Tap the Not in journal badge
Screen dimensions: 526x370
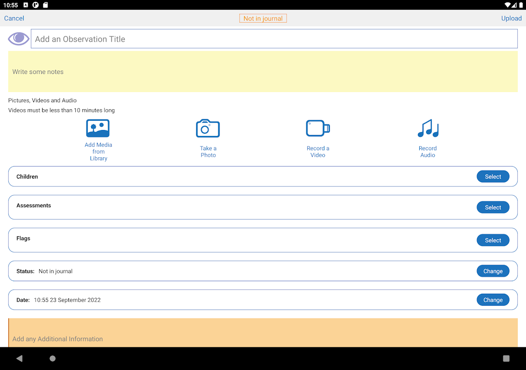click(263, 18)
